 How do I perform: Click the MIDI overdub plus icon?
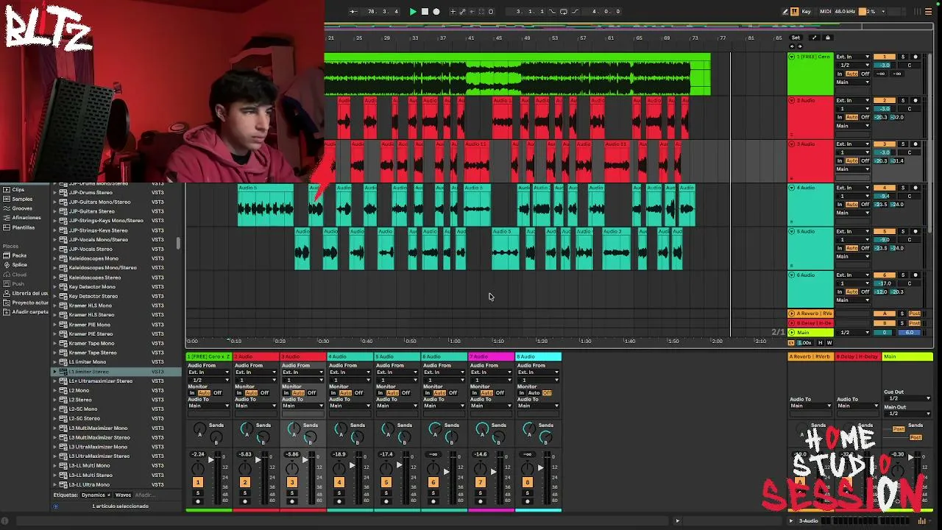click(x=453, y=12)
